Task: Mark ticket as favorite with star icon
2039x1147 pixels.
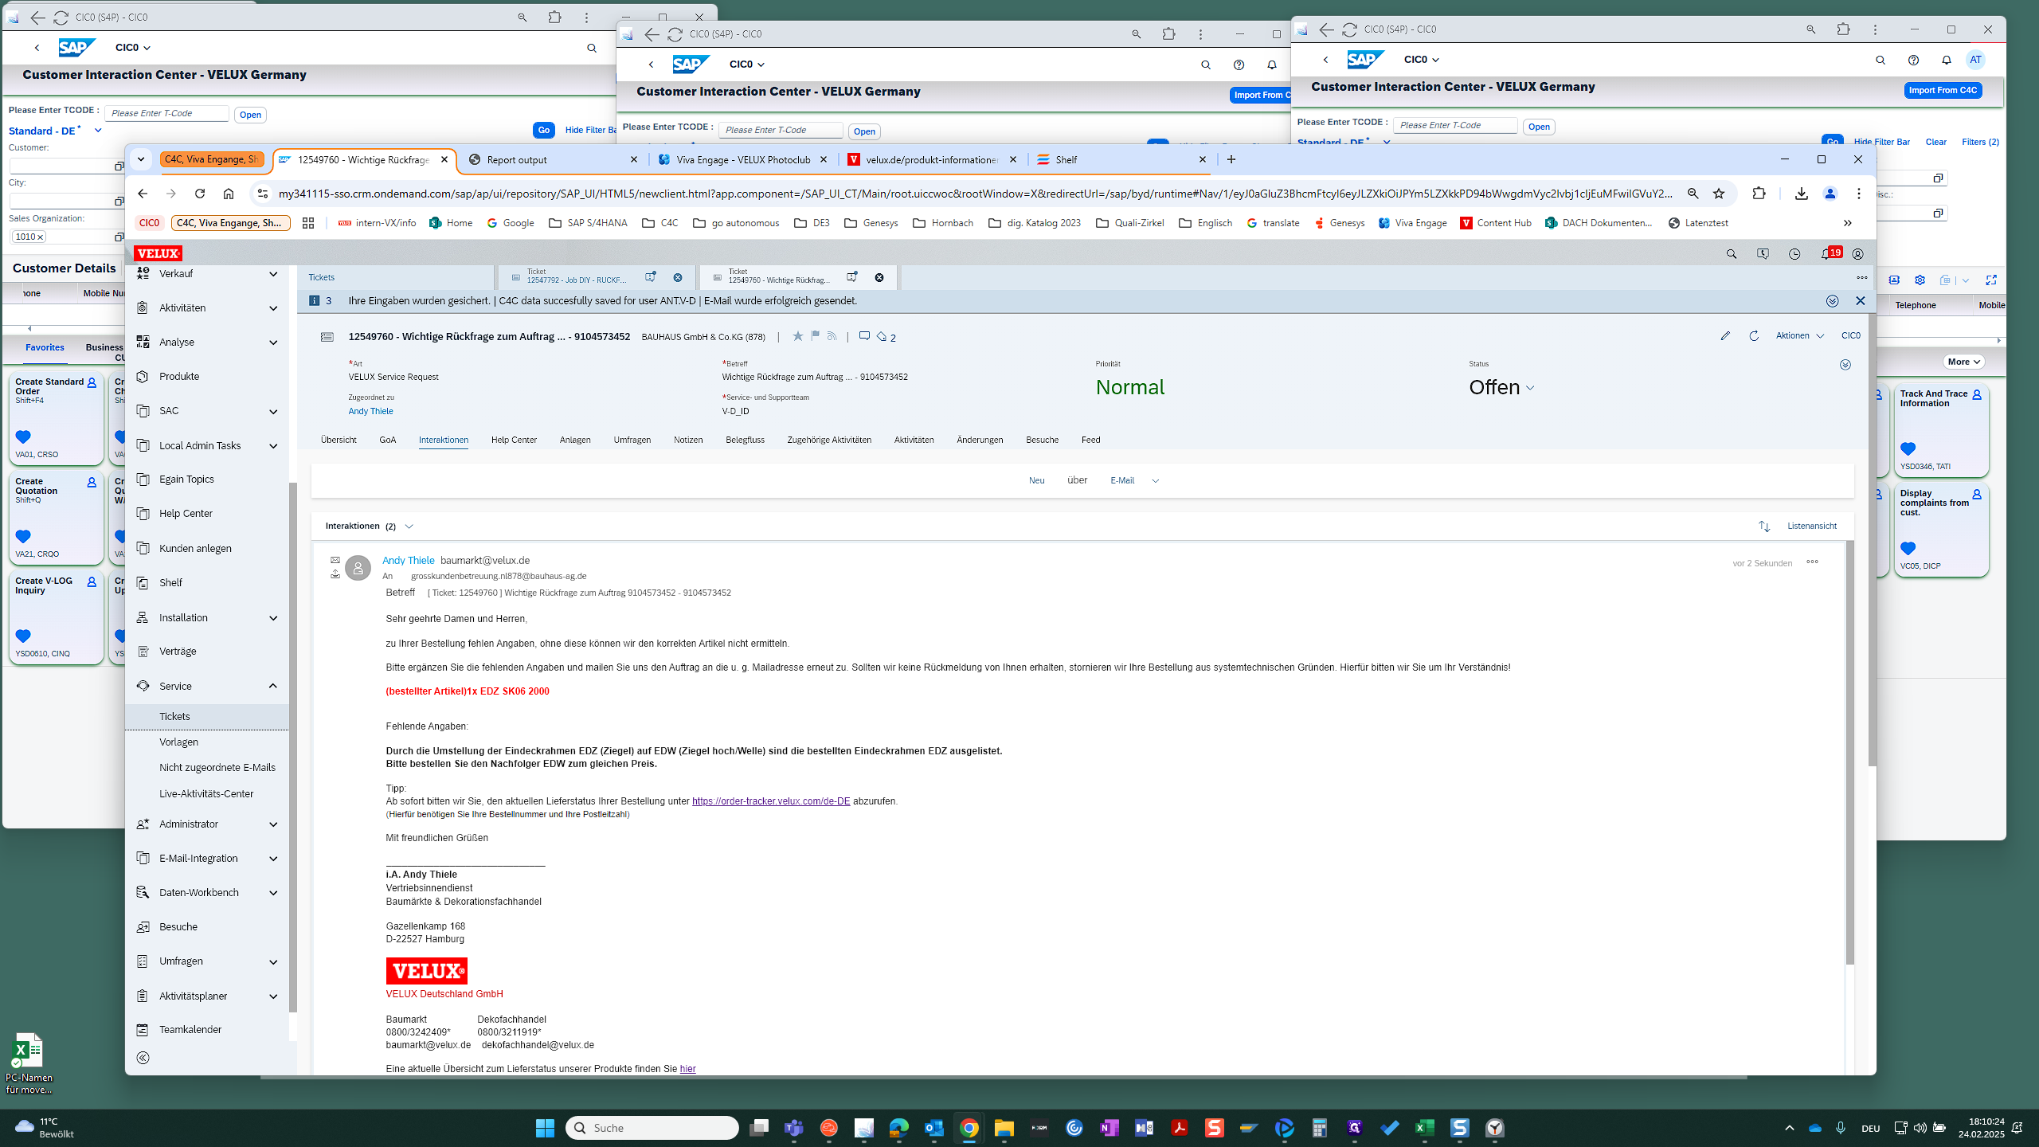Action: (x=797, y=336)
